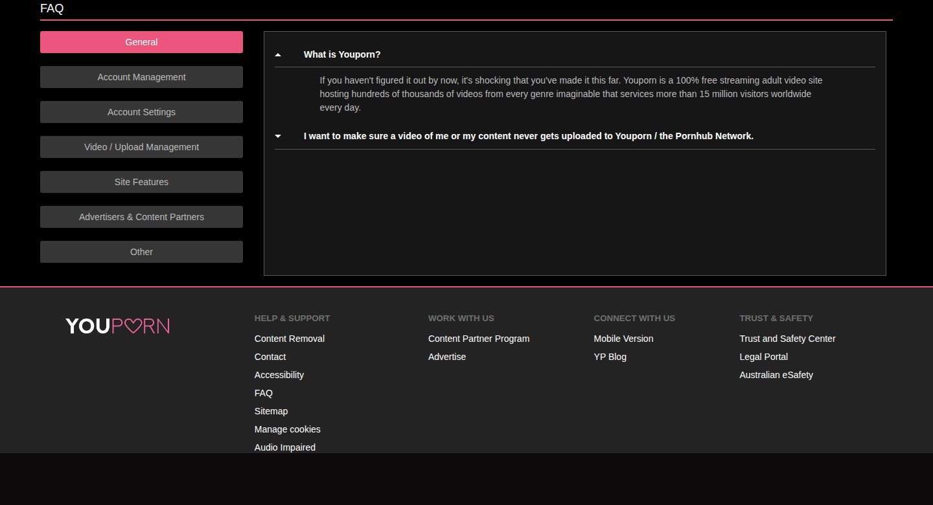Open the Legal Portal link

coord(763,357)
